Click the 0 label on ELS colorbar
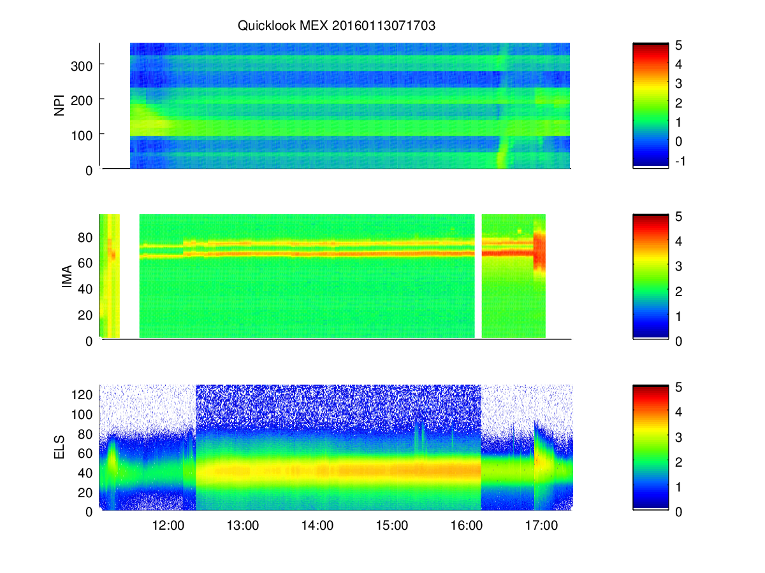The height and width of the screenshot is (573, 765). click(679, 511)
